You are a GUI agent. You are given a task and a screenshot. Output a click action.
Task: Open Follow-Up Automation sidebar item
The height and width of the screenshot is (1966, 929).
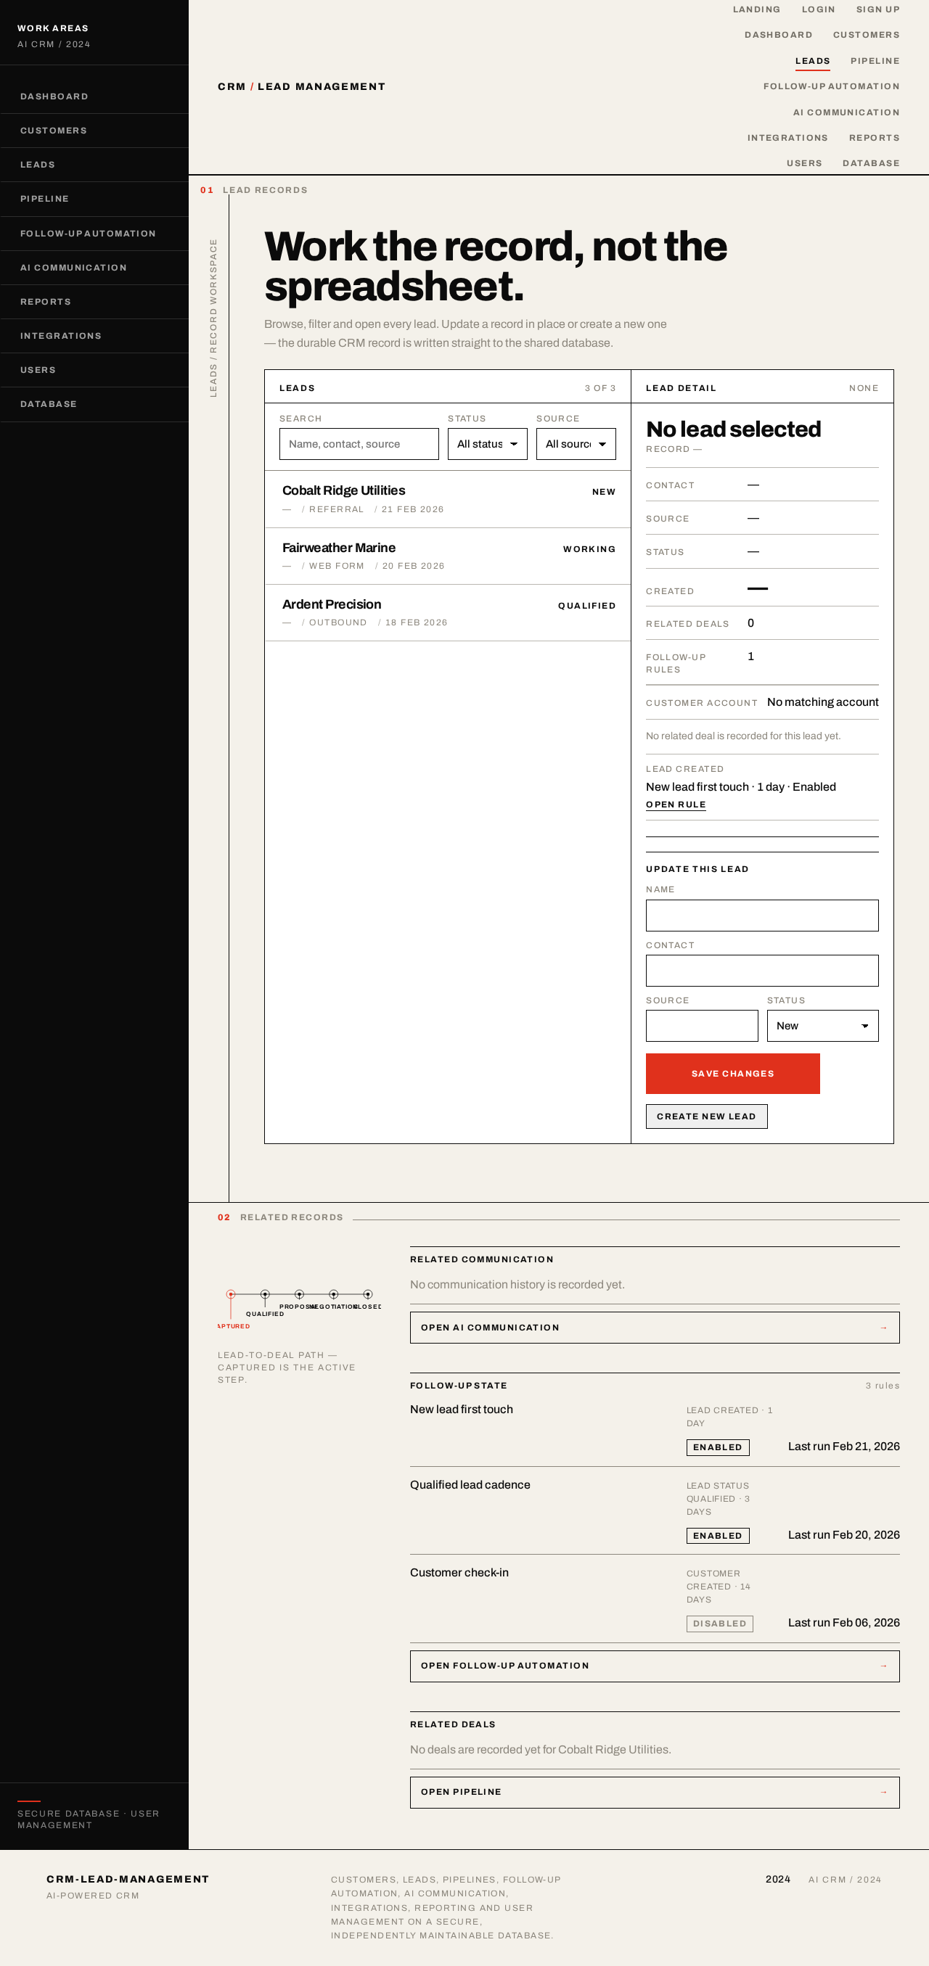(94, 234)
